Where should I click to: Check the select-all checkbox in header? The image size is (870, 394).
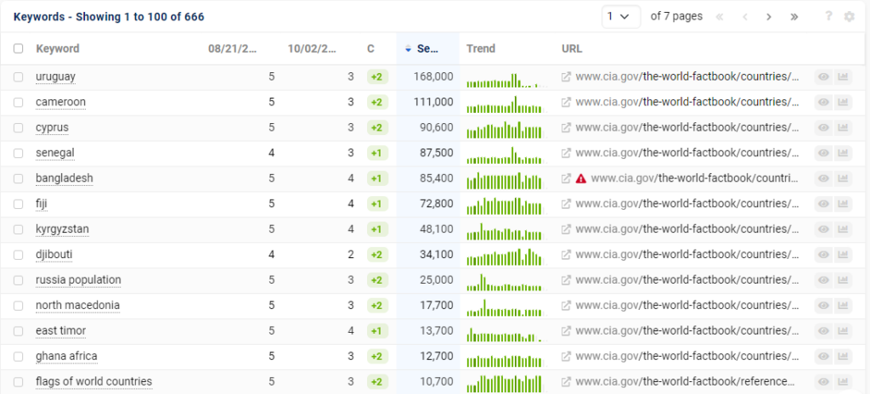[19, 49]
